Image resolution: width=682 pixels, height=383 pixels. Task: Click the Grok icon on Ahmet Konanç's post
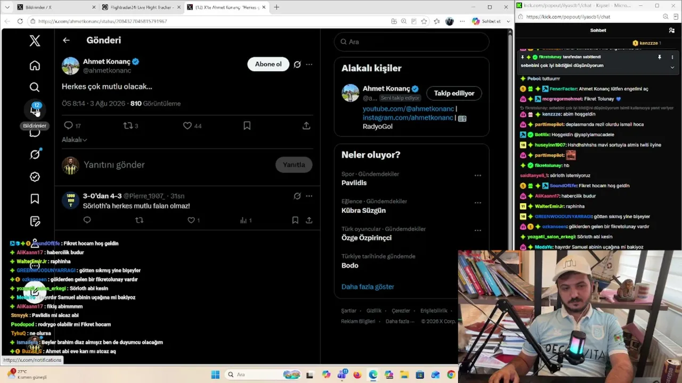coord(297,64)
